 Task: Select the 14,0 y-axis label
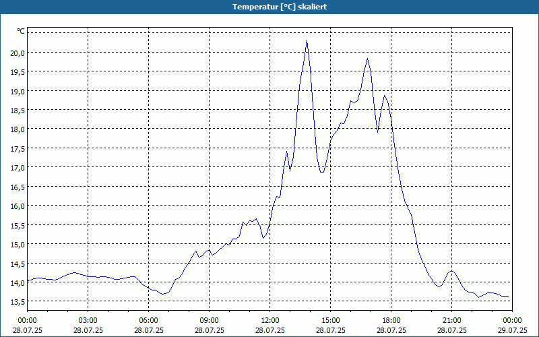(x=19, y=282)
